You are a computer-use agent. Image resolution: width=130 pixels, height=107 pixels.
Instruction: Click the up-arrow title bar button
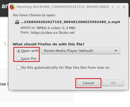point(112,7)
